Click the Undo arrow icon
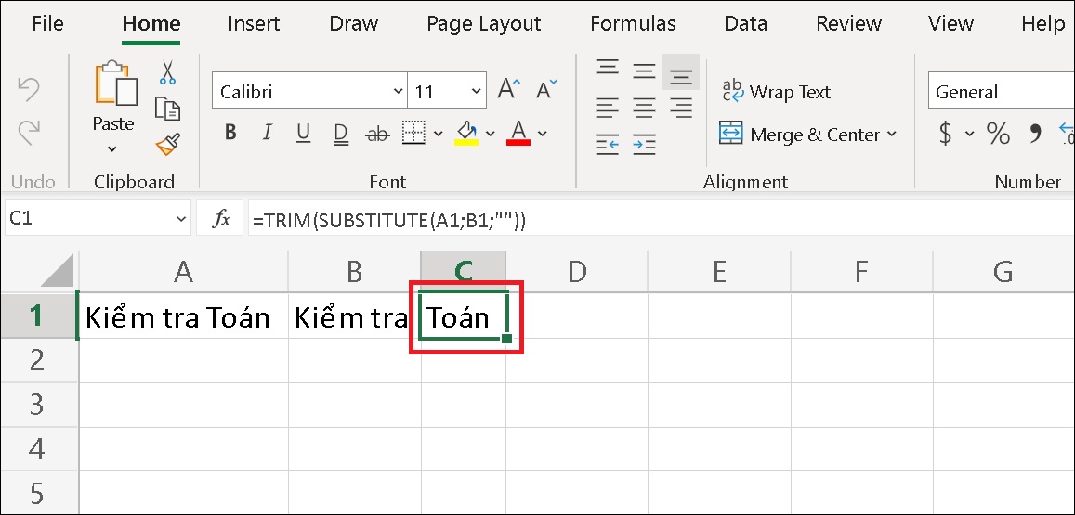Screen dimensions: 1075x515 (29, 90)
